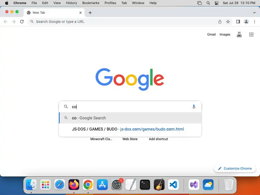Open Finder from the Dock

pos(31,185)
